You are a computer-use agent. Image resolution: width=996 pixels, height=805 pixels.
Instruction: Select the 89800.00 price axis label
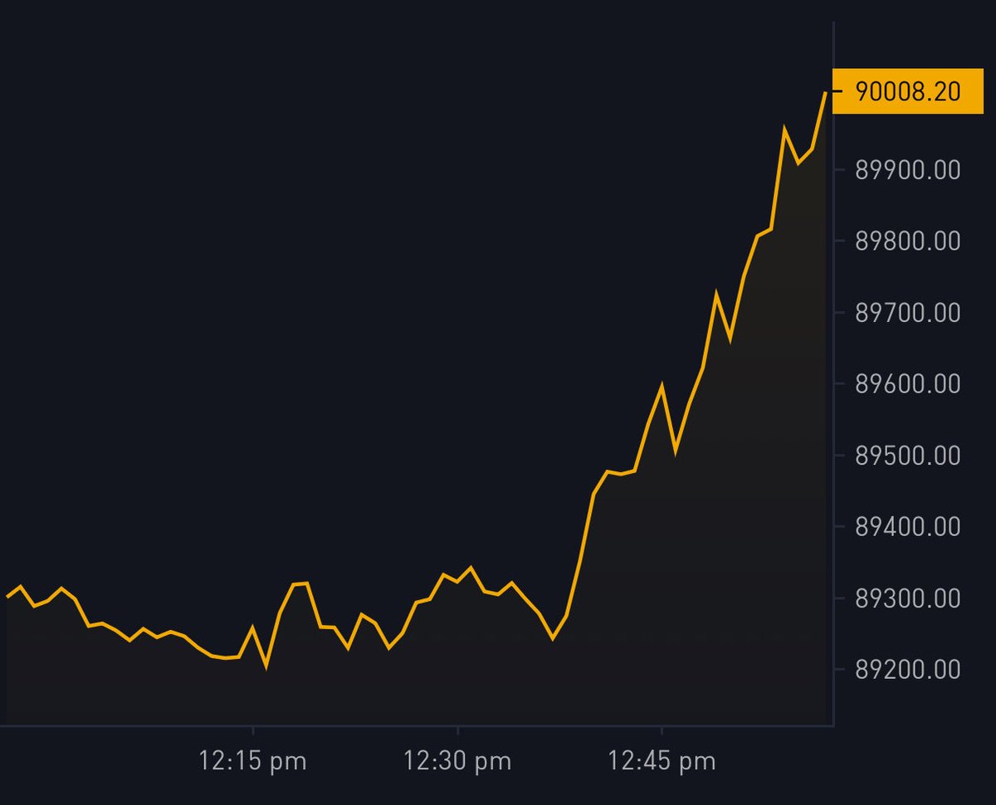coord(908,242)
